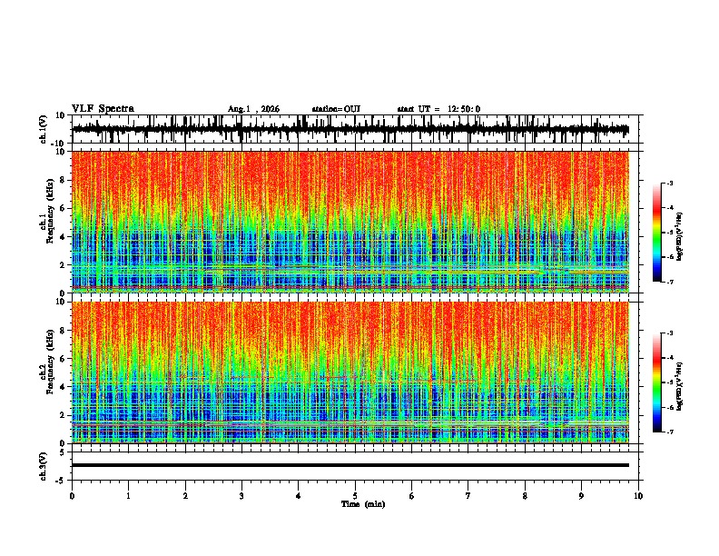Click the "3" tick on the time axis
The width and height of the screenshot is (719, 556).
241,496
